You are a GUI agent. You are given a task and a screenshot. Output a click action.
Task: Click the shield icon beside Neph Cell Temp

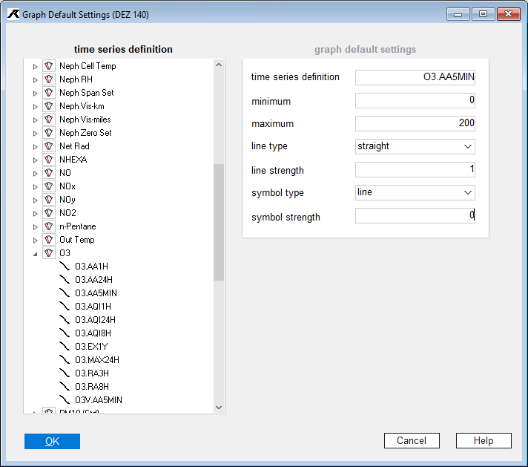49,66
